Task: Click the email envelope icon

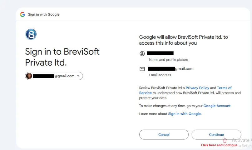Action: tap(142, 69)
